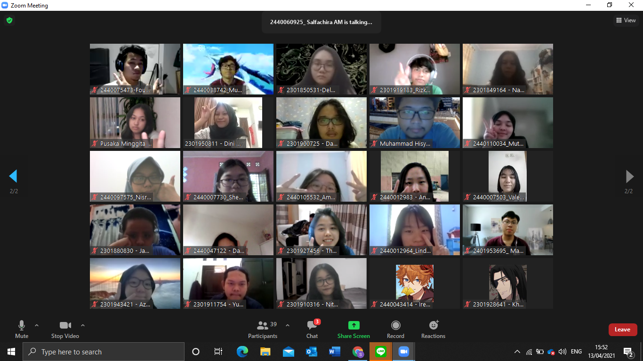This screenshot has width=643, height=361.
Task: Leave the meeting
Action: 623,330
